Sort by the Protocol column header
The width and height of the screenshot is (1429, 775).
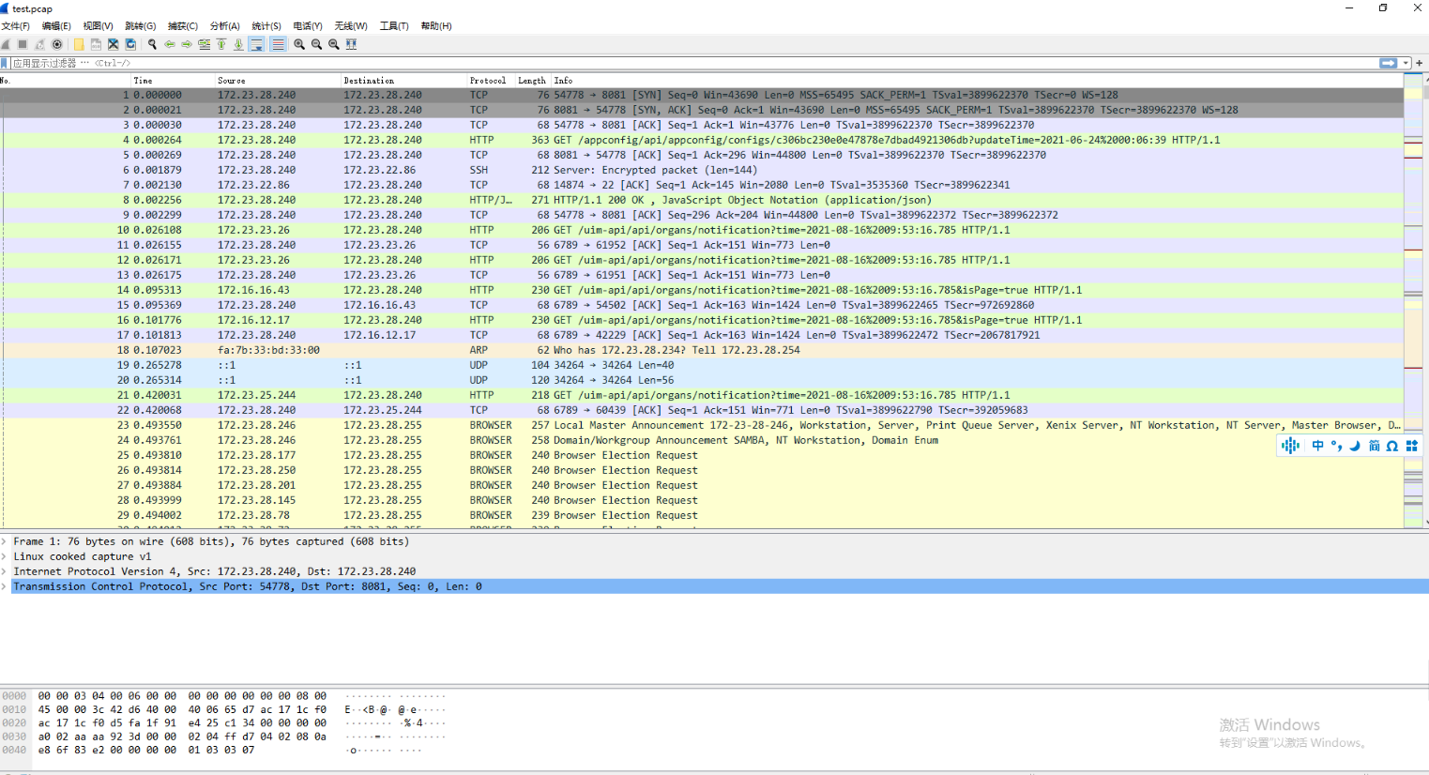pyautogui.click(x=492, y=81)
